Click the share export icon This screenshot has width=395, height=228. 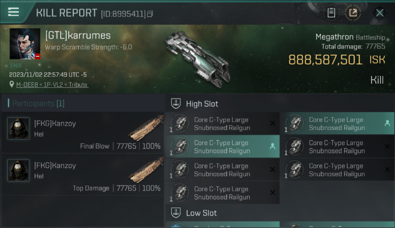click(353, 13)
